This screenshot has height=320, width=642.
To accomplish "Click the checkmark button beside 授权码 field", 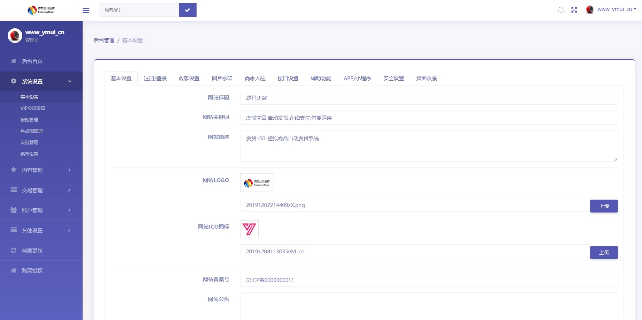I will 188,10.
